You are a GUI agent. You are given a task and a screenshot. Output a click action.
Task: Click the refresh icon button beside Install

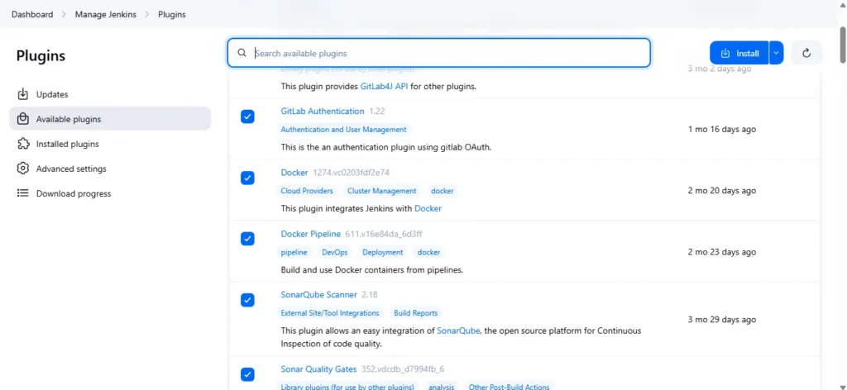coord(806,53)
